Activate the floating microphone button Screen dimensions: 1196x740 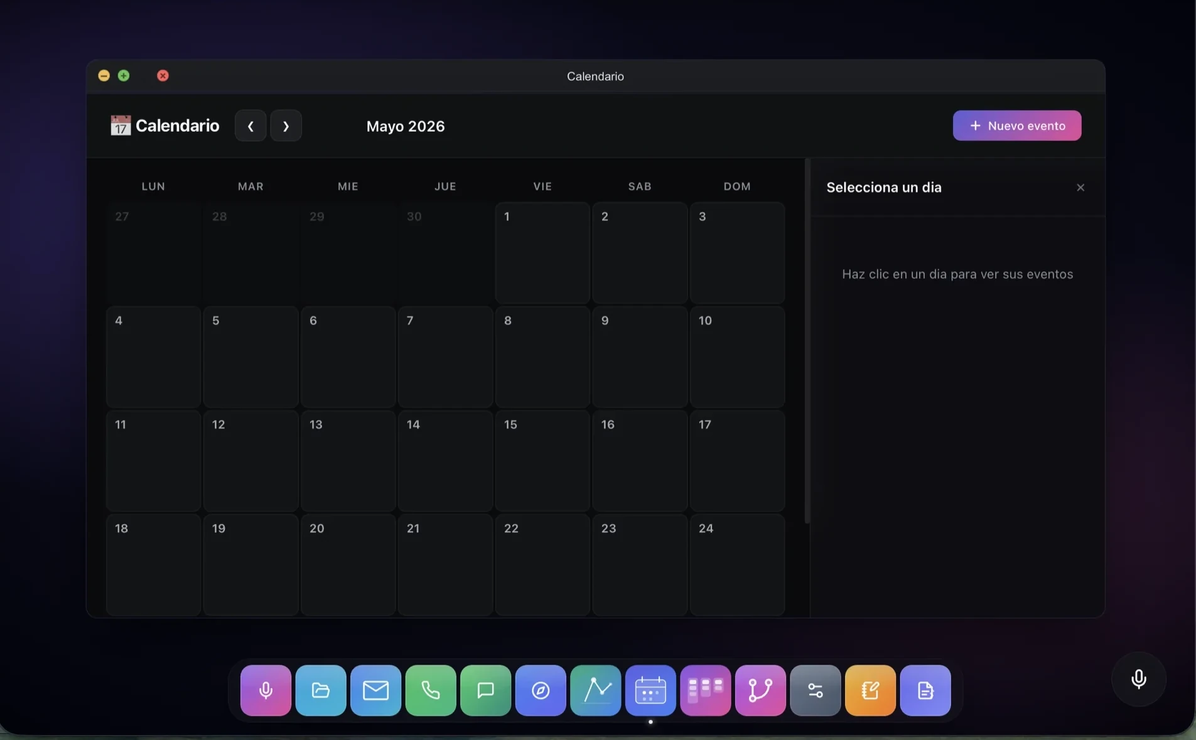[1139, 679]
